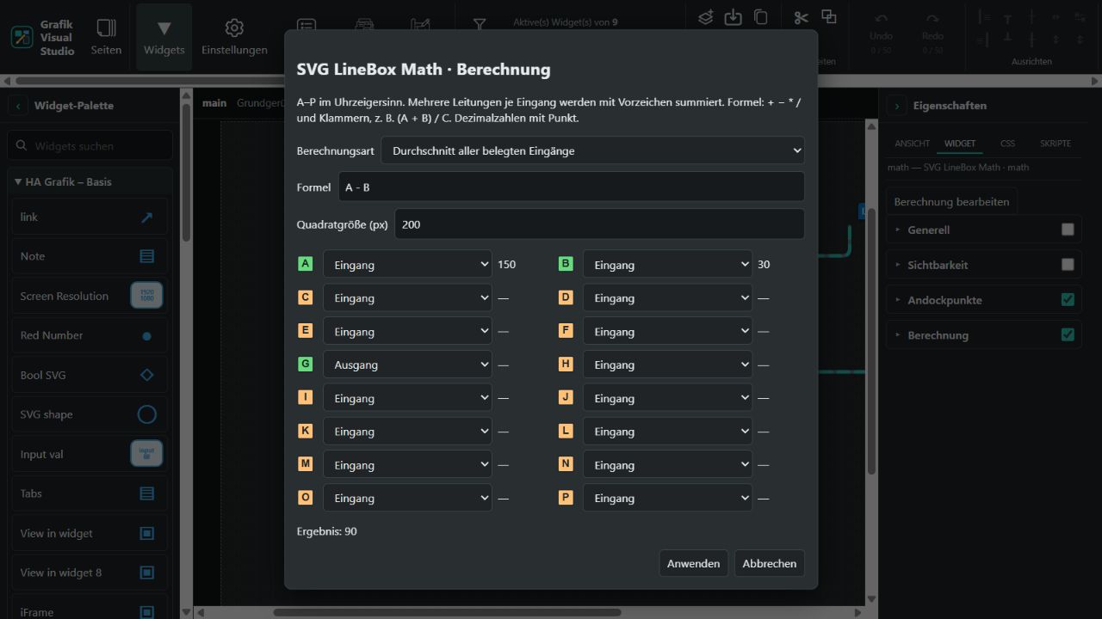Open the input H type dropdown

667,365
